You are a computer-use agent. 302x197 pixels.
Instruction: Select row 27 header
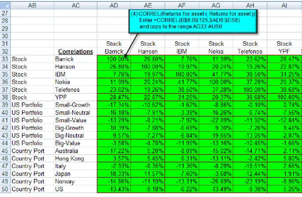[5, 13]
